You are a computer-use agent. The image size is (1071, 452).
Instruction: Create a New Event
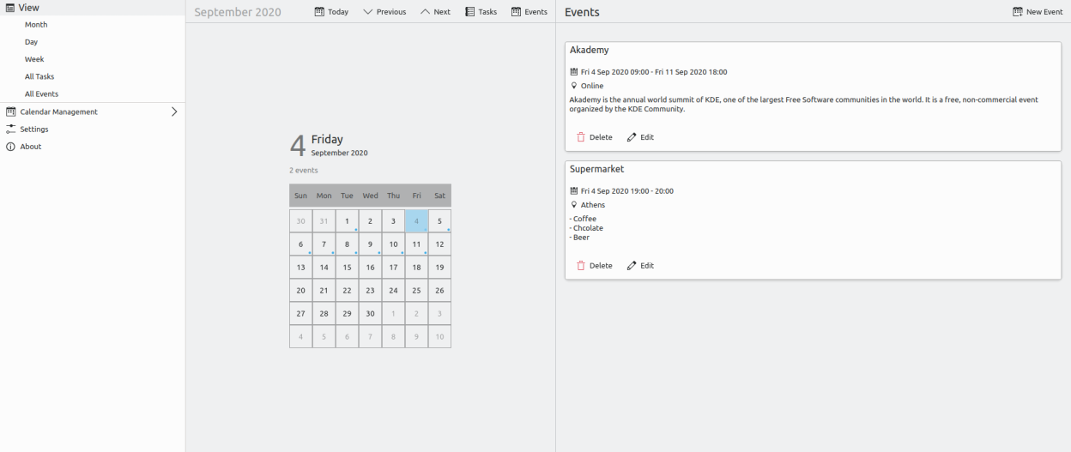coord(1038,12)
